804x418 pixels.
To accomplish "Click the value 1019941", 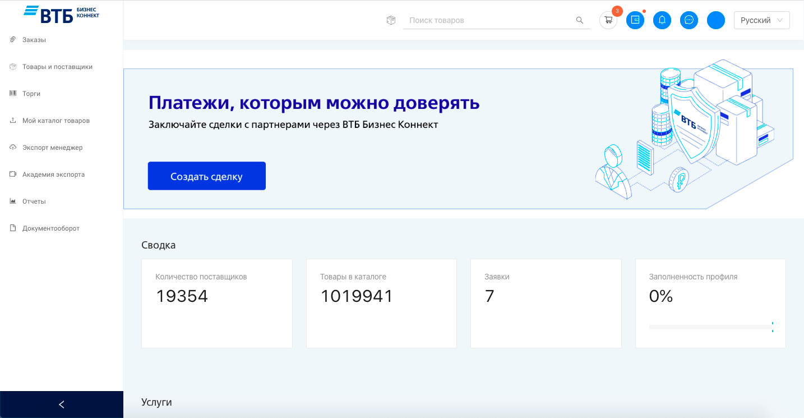I will 357,296.
